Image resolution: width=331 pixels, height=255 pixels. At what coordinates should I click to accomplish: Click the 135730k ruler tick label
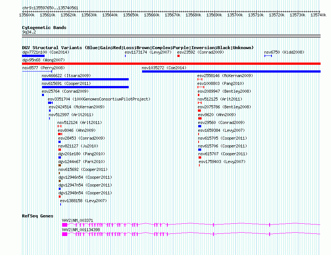pos(298,15)
